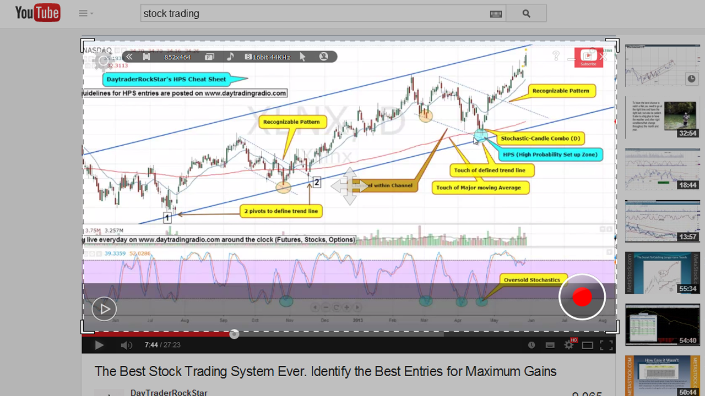Click the HPS (High Probability Set up Zone) label

[x=550, y=155]
